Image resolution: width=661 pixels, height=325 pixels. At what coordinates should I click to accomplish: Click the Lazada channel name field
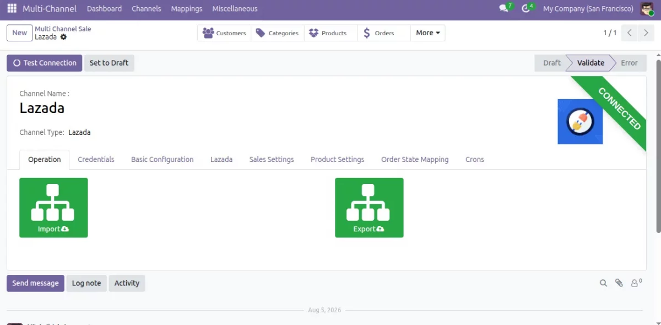[x=42, y=108]
